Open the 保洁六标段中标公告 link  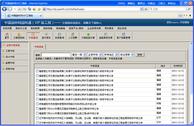(76, 81)
